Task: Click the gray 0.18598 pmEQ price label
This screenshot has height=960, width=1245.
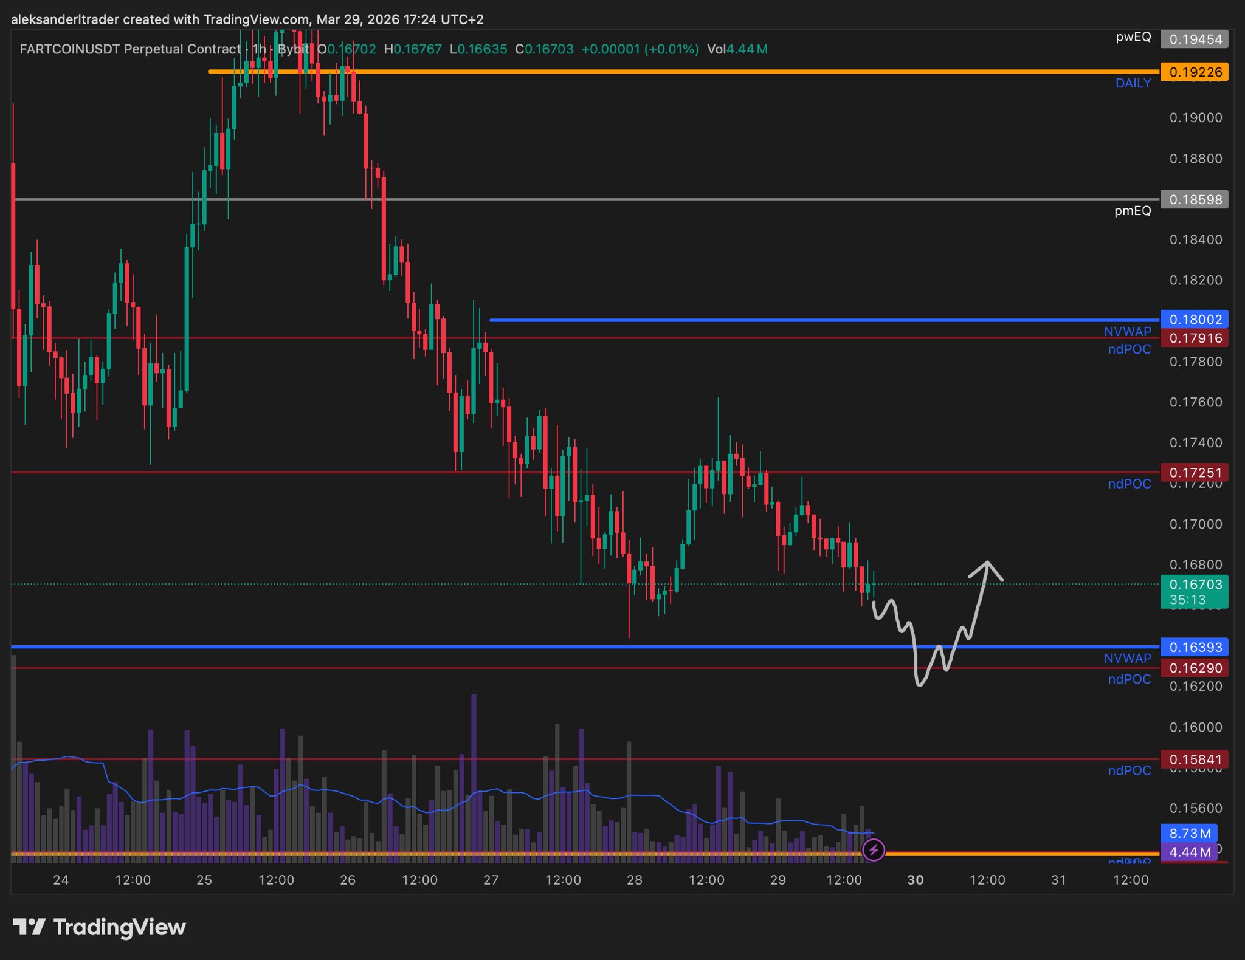Action: [1194, 199]
